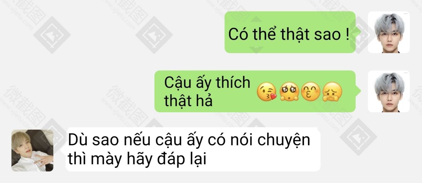Image resolution: width=422 pixels, height=183 pixels.
Task: Click the pointer tail of first green bubble
Action: click(x=358, y=32)
